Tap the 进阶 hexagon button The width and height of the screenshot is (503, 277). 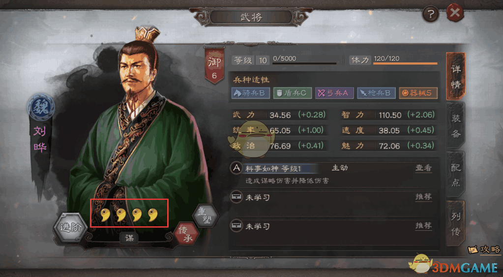point(70,227)
